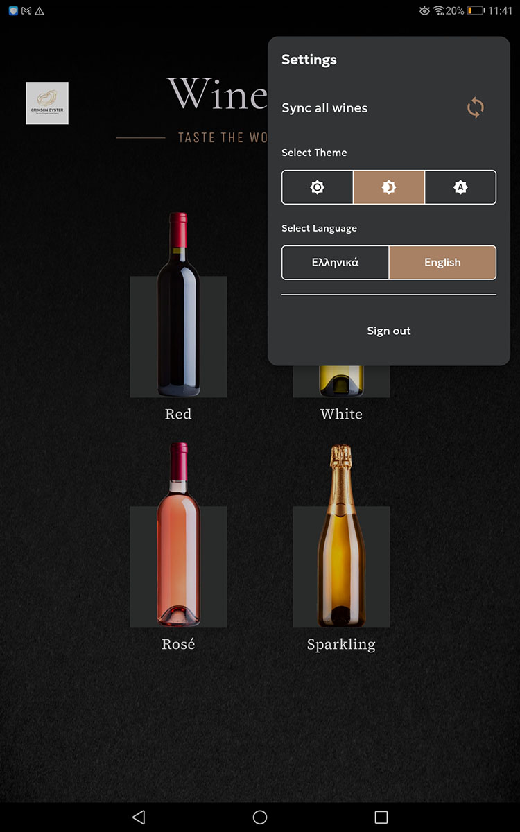Tap the sync all wines refresh icon
This screenshot has height=832, width=520.
(x=476, y=108)
